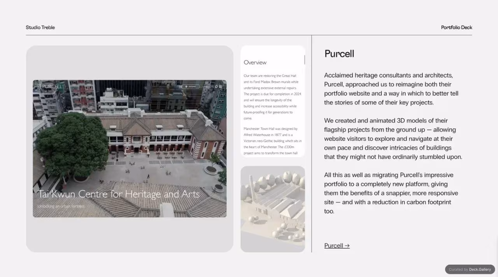Click the 'Our team are restoring' overview paragraph
498x277 pixels.
point(272,97)
